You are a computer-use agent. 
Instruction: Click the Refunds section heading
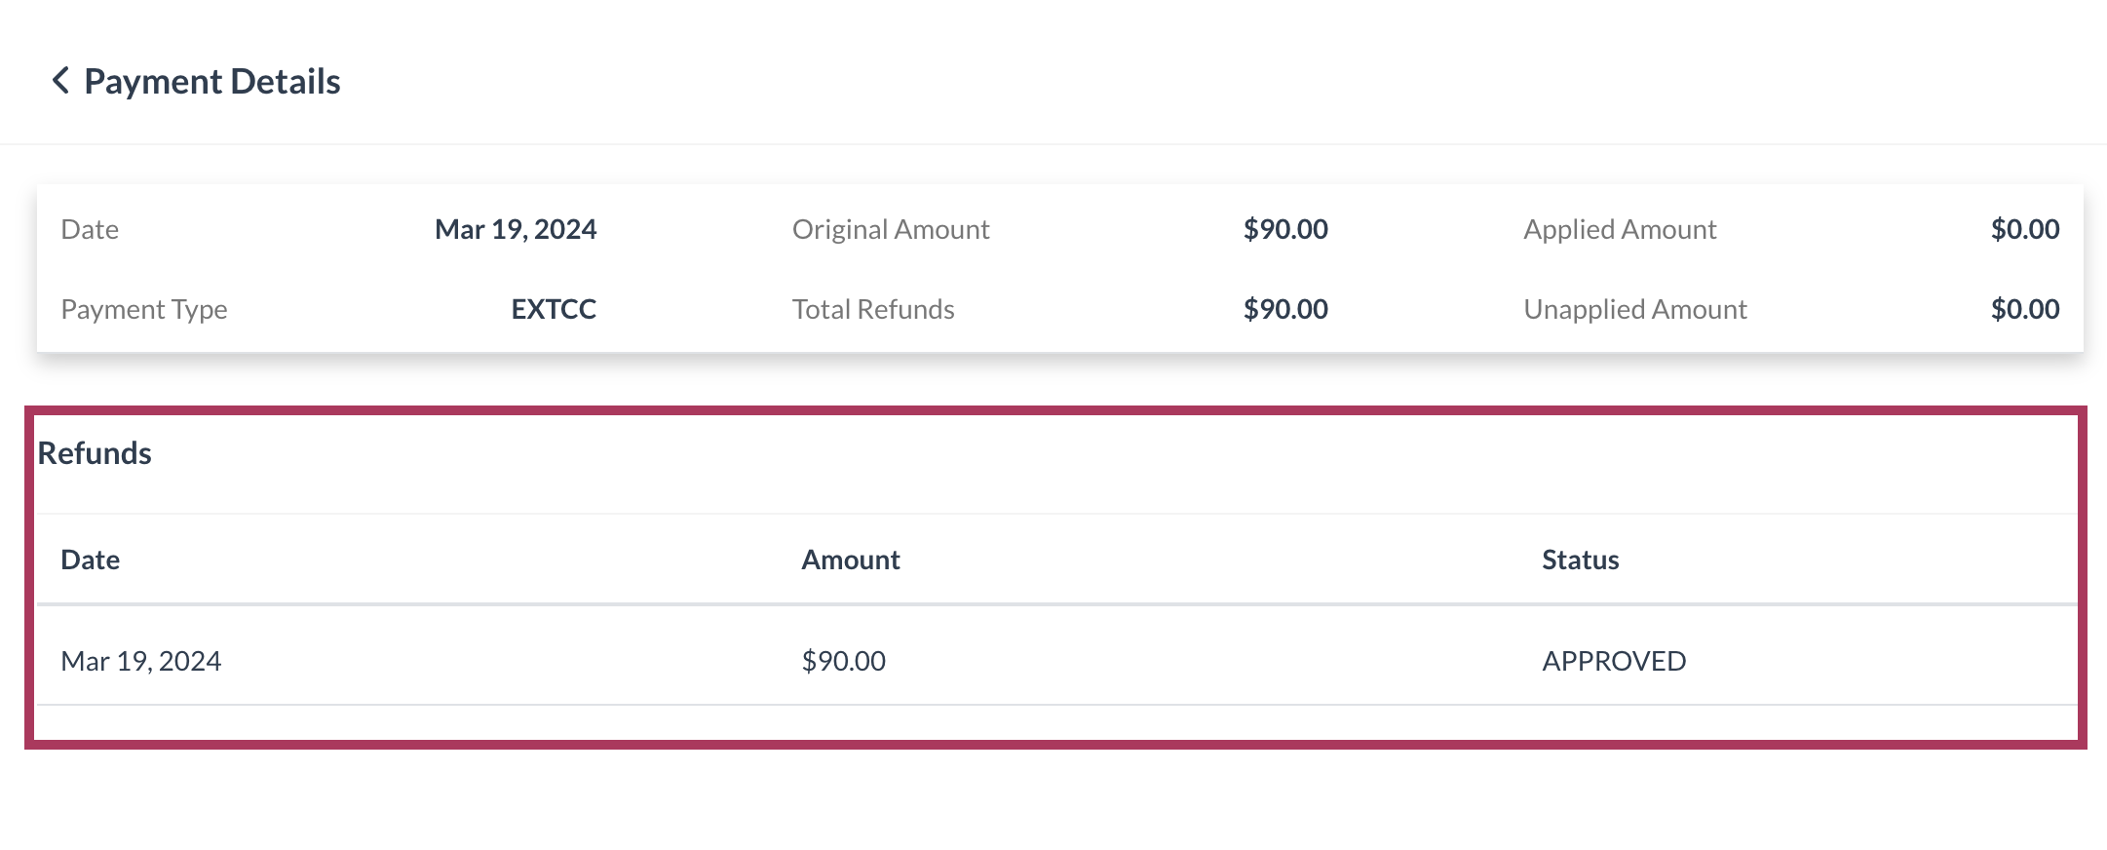[95, 453]
